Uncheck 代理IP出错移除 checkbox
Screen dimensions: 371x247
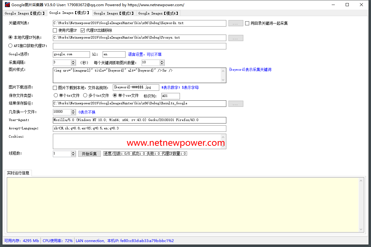pos(83,31)
